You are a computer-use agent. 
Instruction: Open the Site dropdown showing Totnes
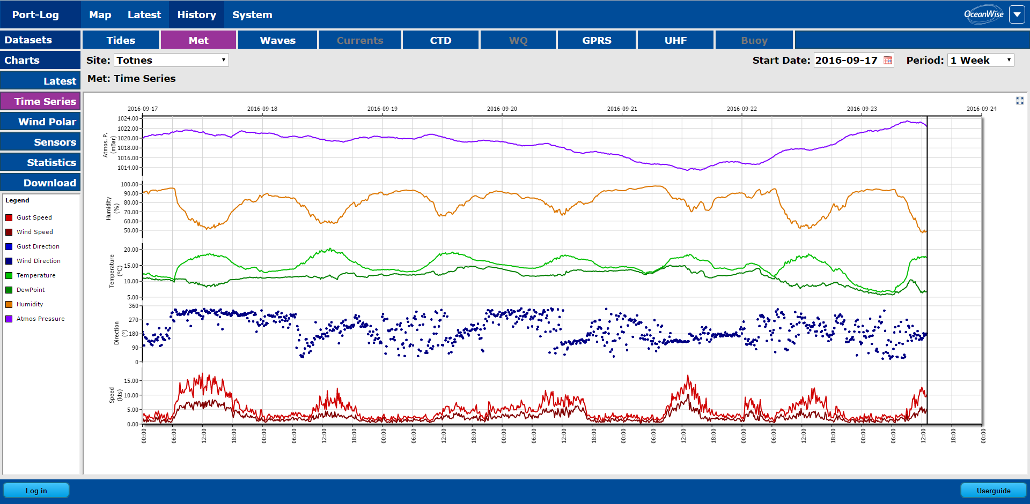tap(171, 60)
